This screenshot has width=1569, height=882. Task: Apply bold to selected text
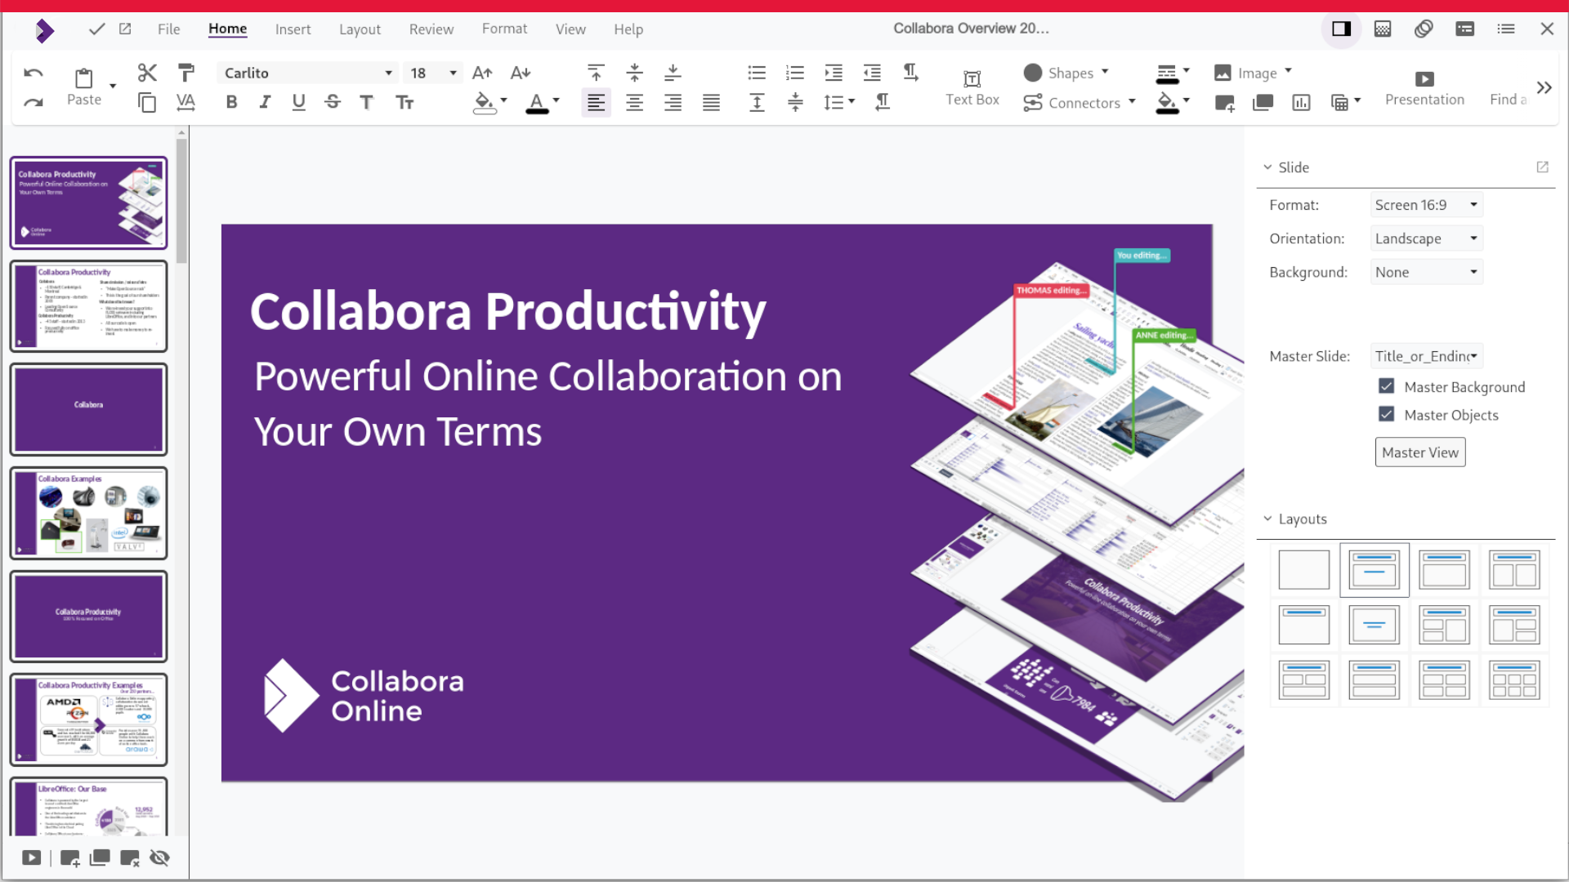click(231, 102)
